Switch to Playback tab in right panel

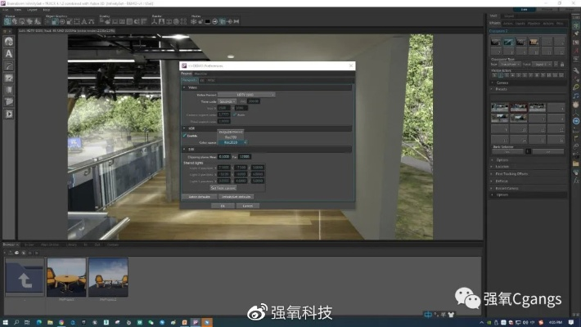click(534, 24)
